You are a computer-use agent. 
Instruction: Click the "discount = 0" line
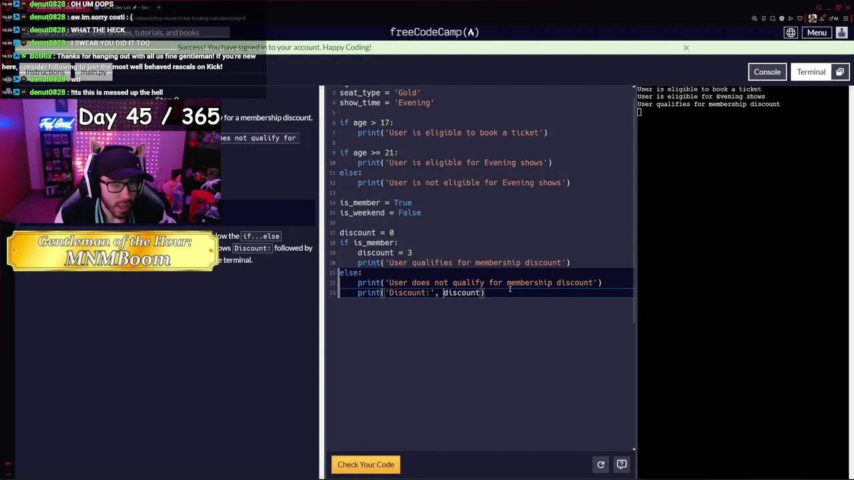click(x=366, y=233)
